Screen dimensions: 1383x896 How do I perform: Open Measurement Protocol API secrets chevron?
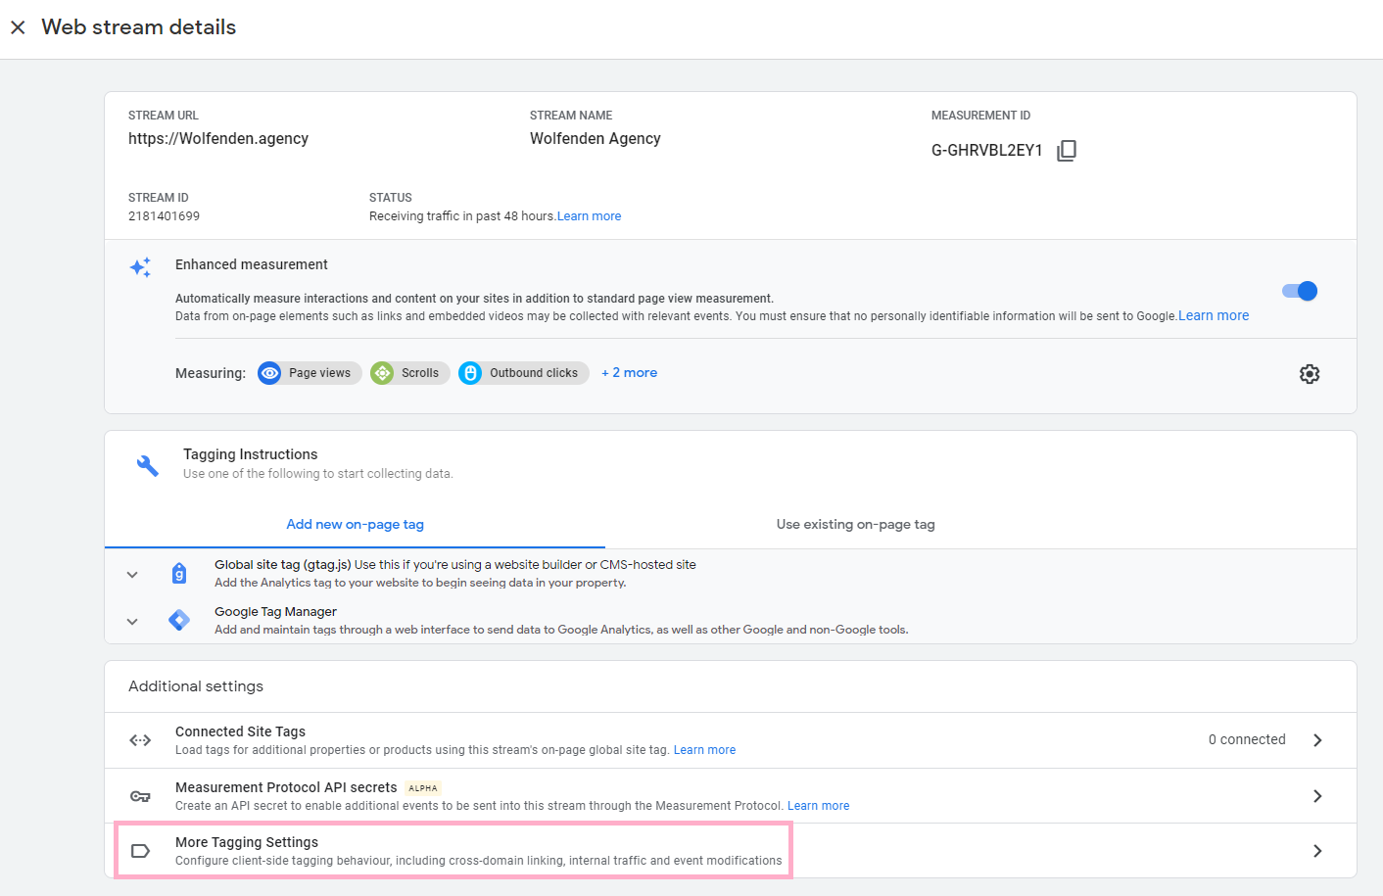tap(1317, 796)
